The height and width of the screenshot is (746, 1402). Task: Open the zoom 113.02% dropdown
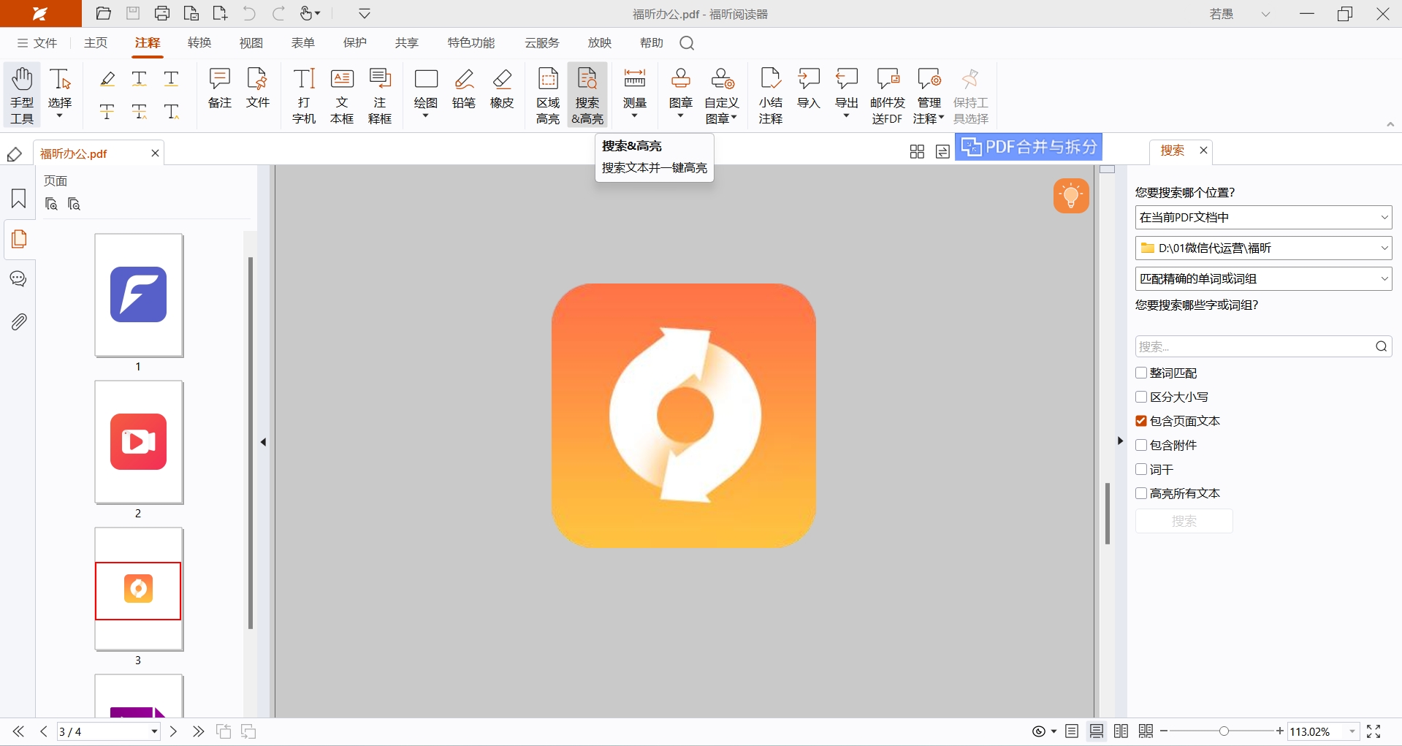click(1352, 731)
